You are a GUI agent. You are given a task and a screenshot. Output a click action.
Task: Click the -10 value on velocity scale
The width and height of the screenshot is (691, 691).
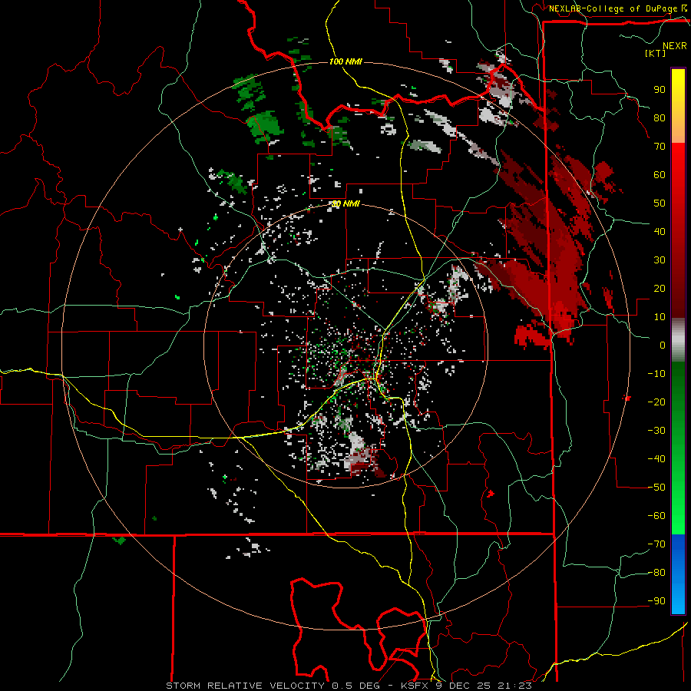point(656,374)
